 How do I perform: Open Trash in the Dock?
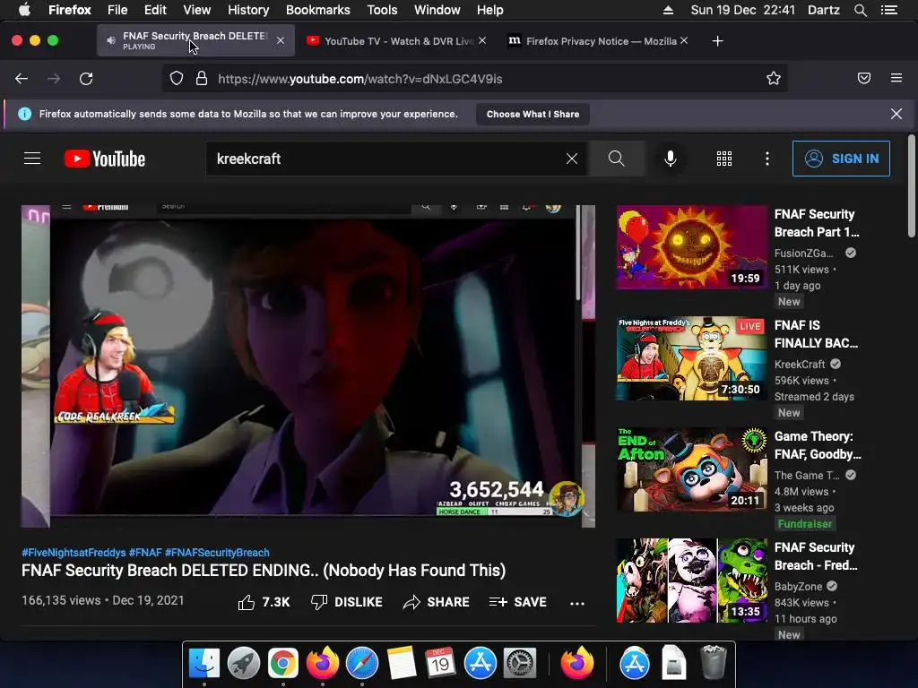[713, 664]
